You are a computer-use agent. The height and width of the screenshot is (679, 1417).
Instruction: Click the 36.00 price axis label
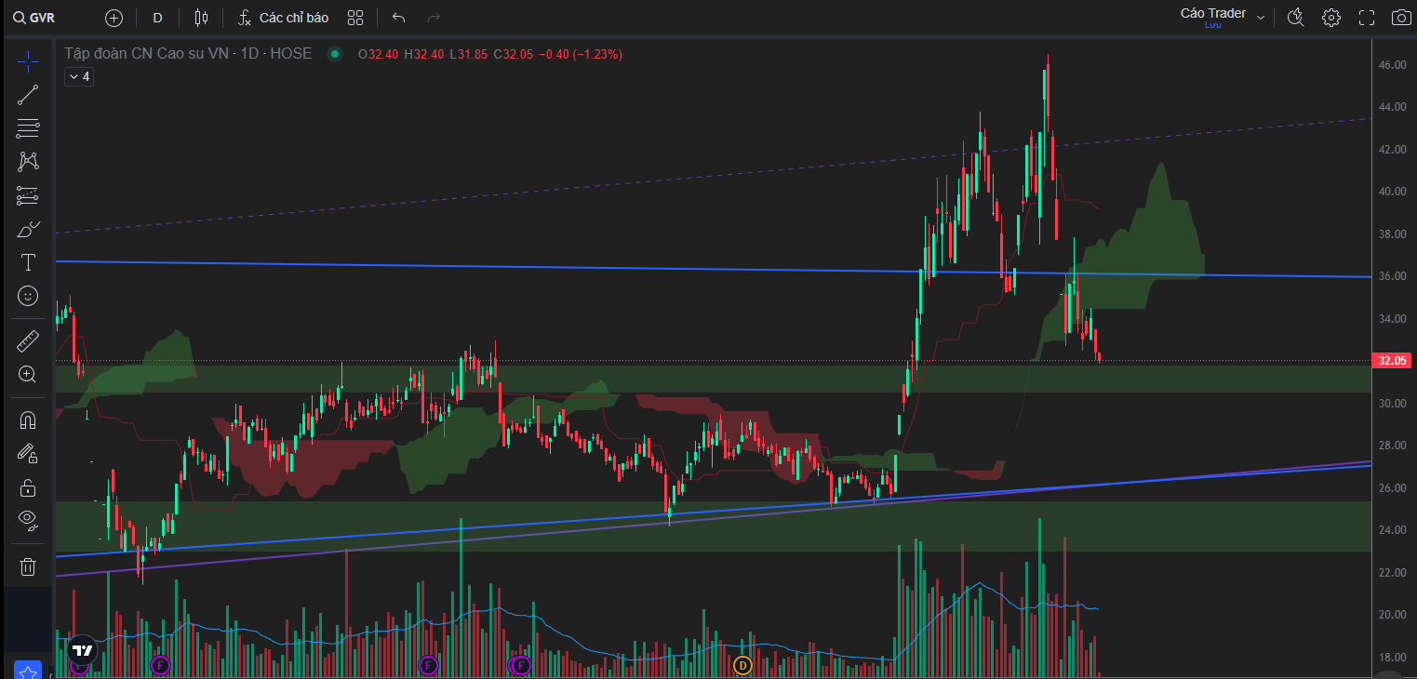(1392, 276)
